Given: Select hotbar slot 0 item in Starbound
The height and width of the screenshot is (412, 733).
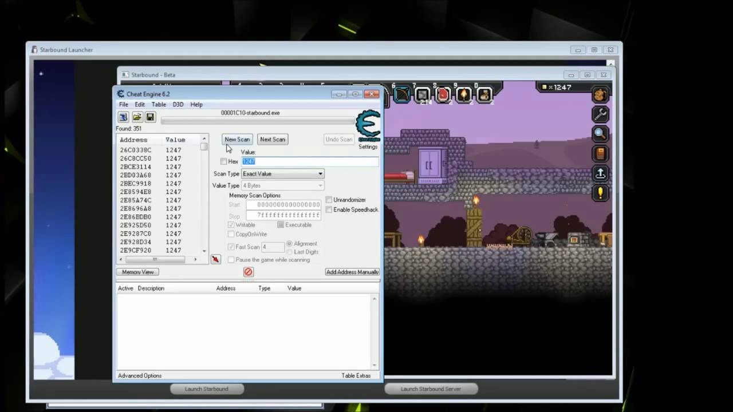Looking at the screenshot, I should click(484, 94).
